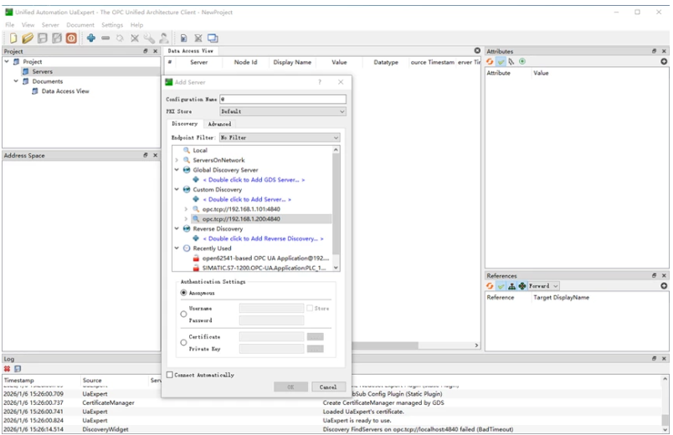Click the open folder icon in main toolbar
Viewport: 673px width, 435px height.
click(x=28, y=38)
